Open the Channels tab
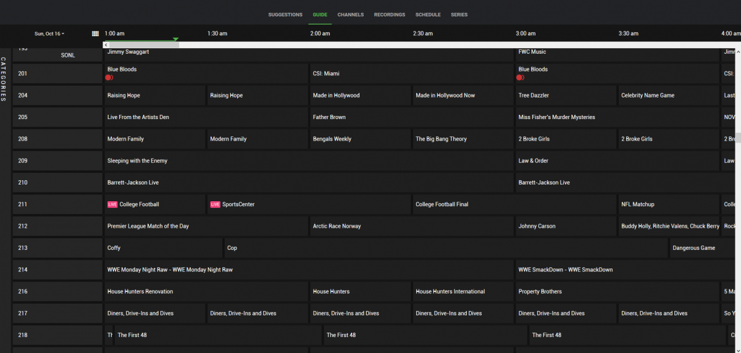Image resolution: width=741 pixels, height=353 pixels. 351,15
